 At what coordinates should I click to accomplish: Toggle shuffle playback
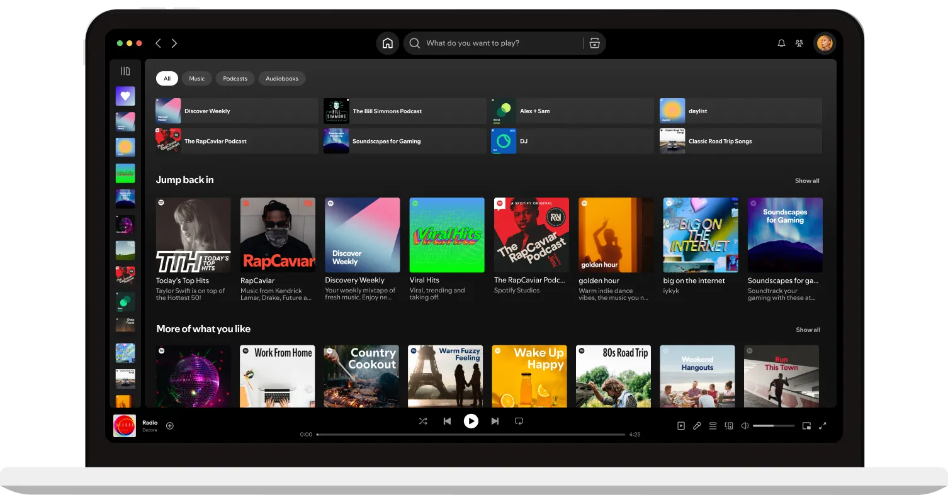[423, 421]
